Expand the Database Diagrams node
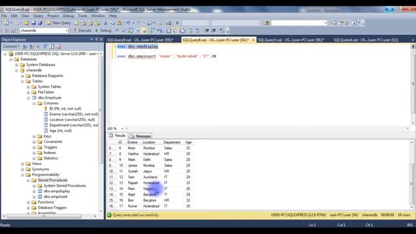 point(23,76)
